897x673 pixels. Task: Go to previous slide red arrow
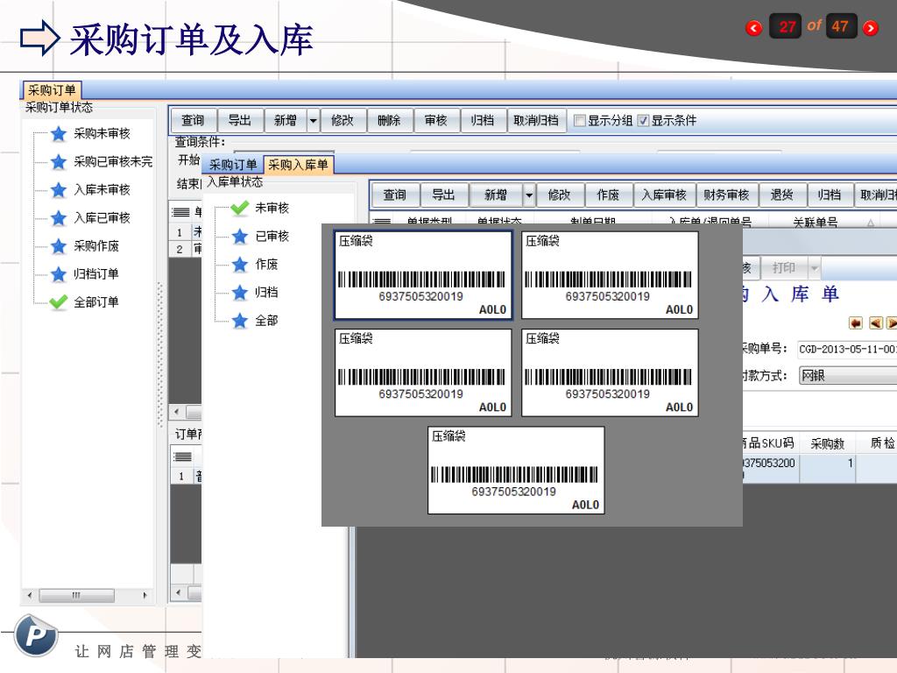click(x=754, y=27)
